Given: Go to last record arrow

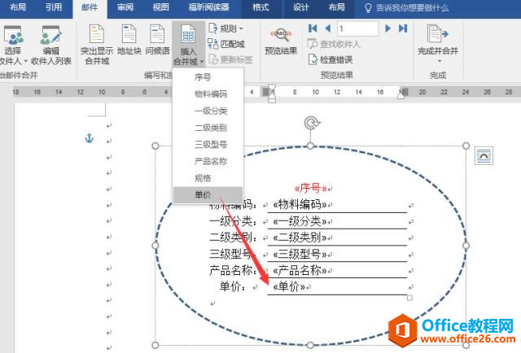Looking at the screenshot, I should pos(403,28).
